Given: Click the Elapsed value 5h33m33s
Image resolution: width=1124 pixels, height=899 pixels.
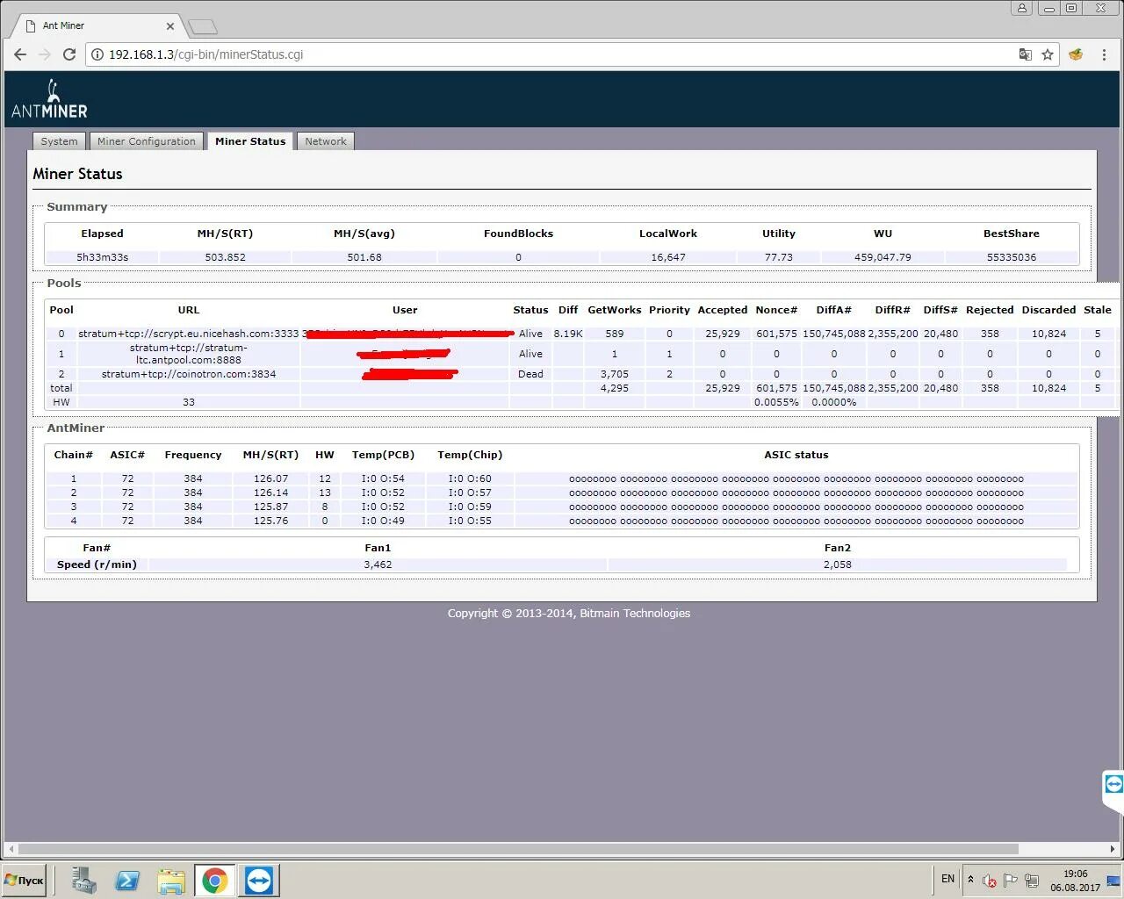Looking at the screenshot, I should click(102, 257).
